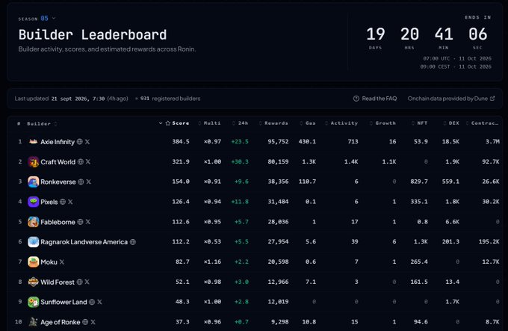
Task: Sort the table by Multi column
Action: pyautogui.click(x=209, y=123)
